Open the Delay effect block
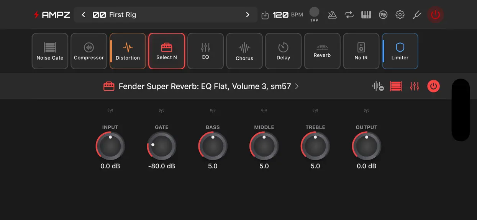 click(x=283, y=51)
